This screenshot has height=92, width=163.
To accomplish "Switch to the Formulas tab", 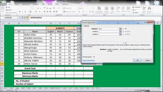I will (36, 4).
